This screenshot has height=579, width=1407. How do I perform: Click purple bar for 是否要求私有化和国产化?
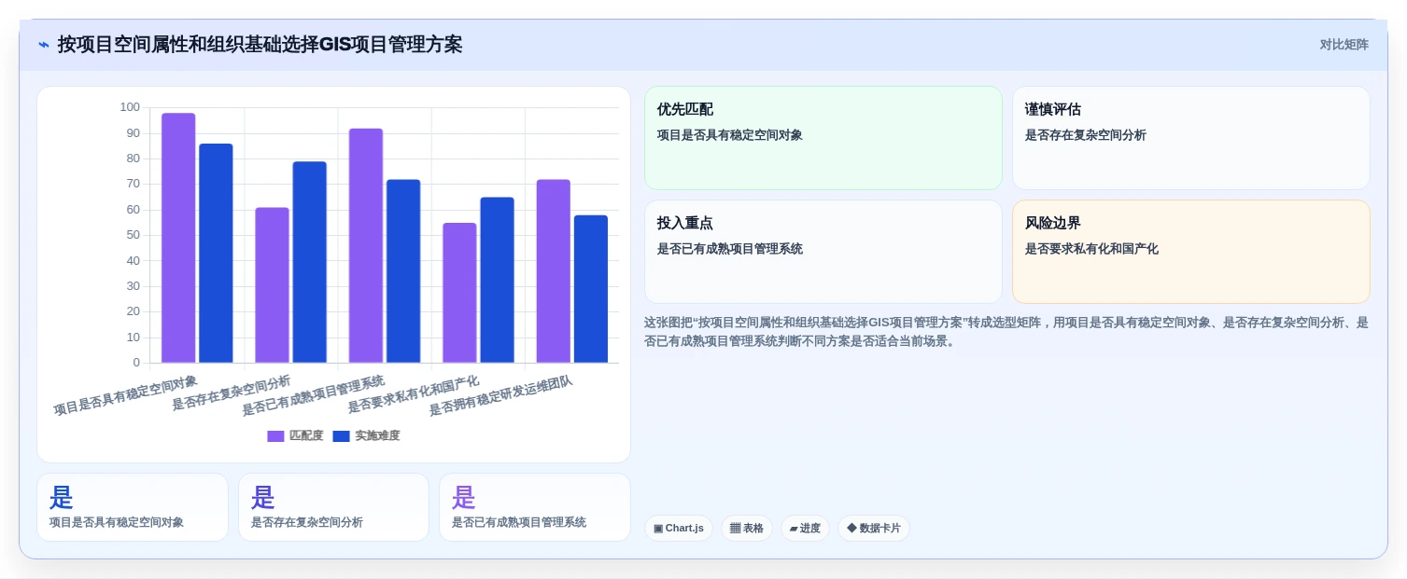tap(459, 293)
